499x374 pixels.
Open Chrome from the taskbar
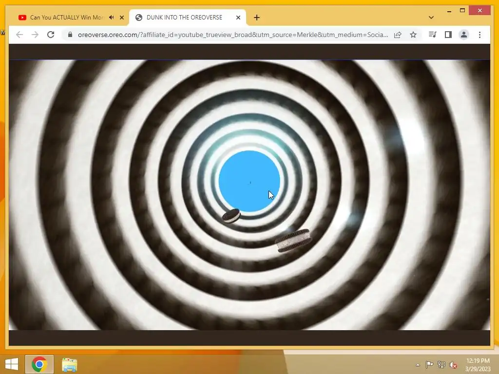39,364
